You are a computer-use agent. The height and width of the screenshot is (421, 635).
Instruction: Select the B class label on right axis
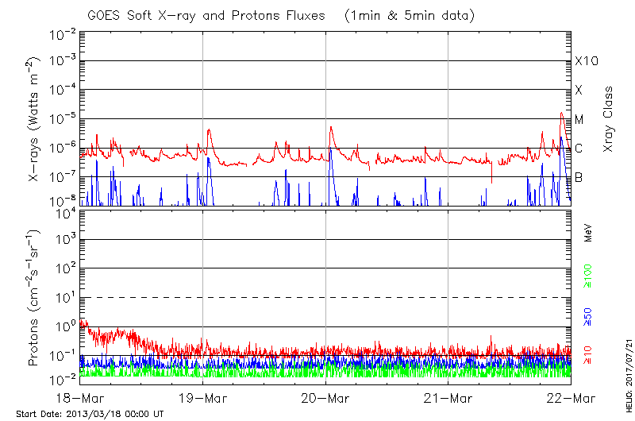click(x=579, y=177)
